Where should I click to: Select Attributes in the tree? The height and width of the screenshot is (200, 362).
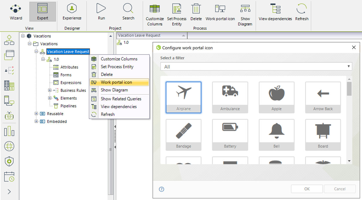tap(69, 67)
